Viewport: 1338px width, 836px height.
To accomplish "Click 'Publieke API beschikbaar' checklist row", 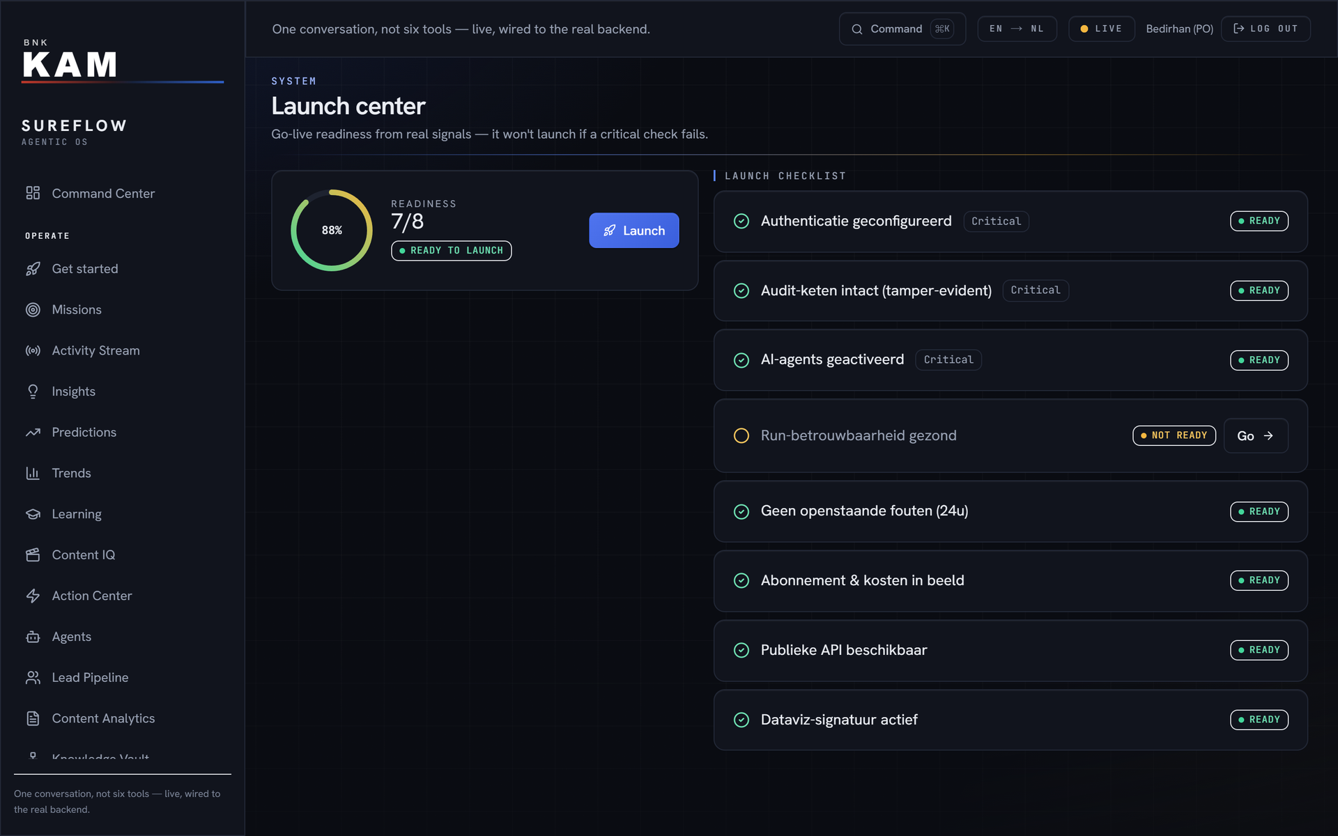I will coord(1010,650).
